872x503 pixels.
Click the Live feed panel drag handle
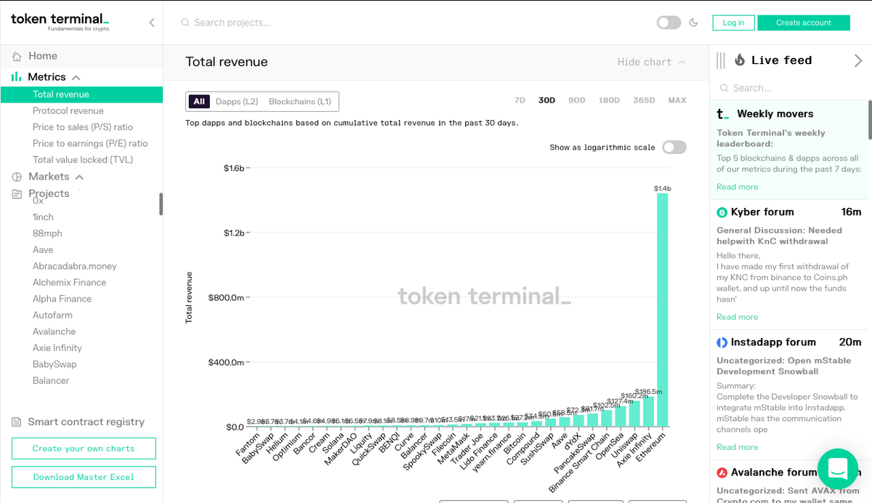[721, 60]
